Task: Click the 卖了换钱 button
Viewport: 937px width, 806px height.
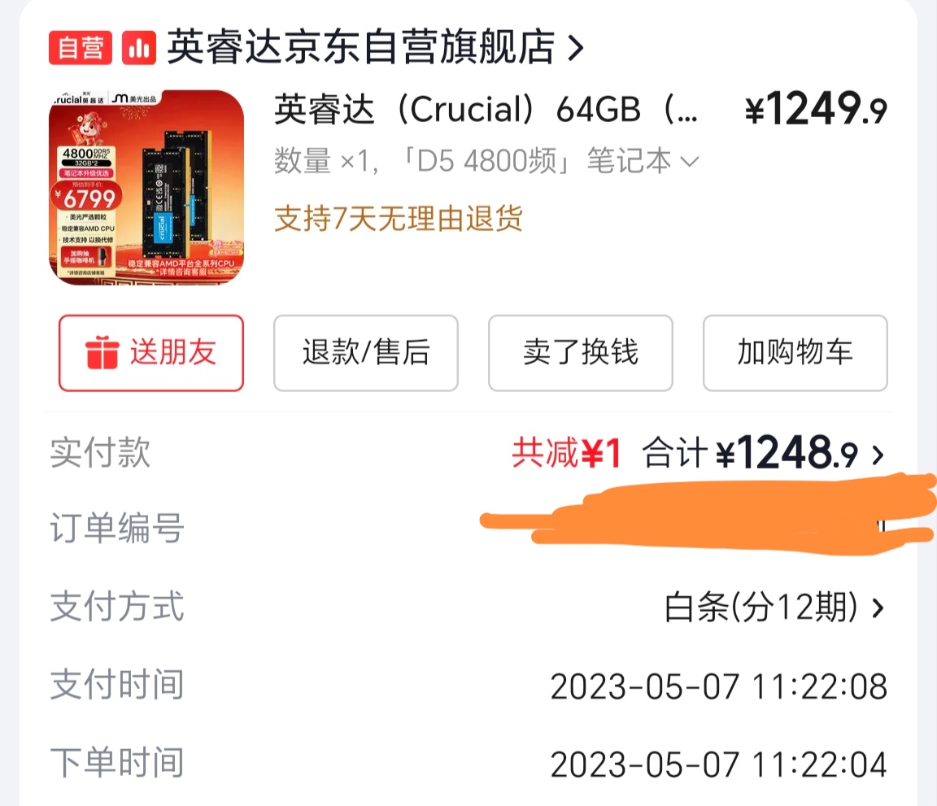Action: pos(581,353)
